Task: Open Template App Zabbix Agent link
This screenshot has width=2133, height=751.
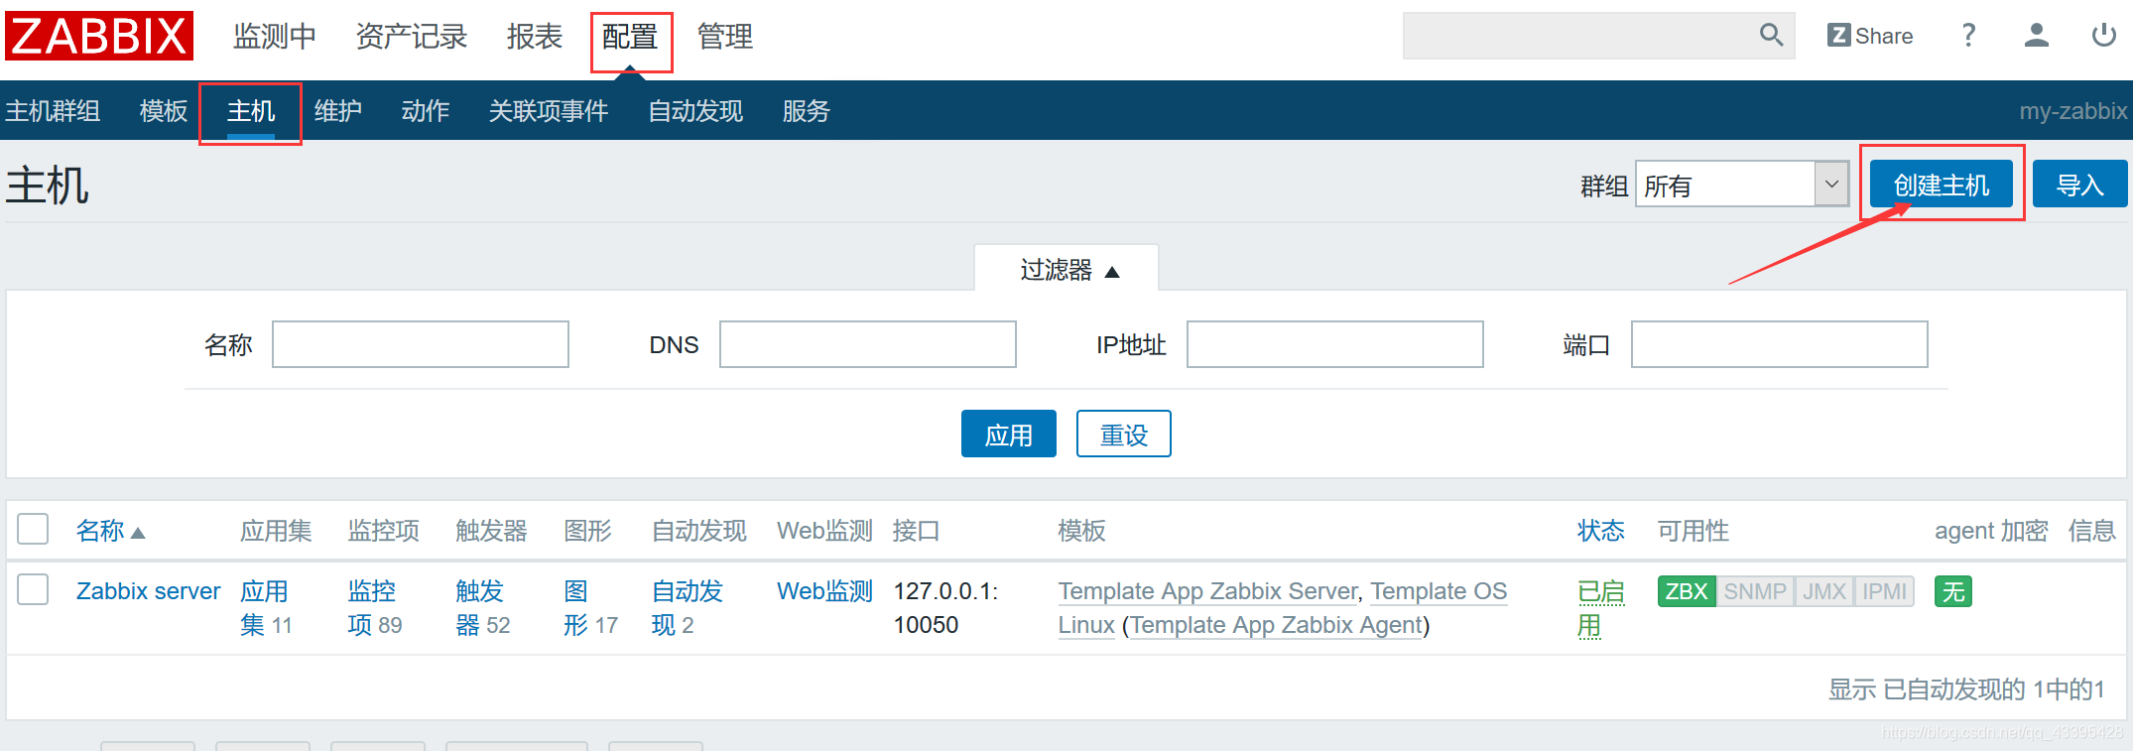Action: (x=1277, y=625)
